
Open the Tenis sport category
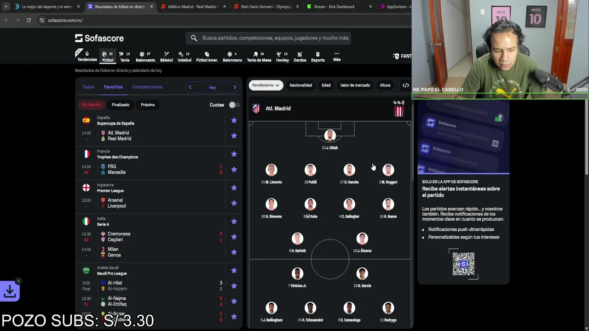point(125,56)
